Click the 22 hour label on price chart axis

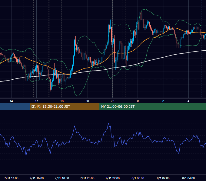112,101
